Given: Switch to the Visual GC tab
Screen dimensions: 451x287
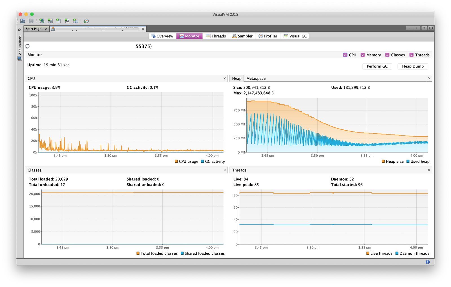Looking at the screenshot, I should [295, 36].
